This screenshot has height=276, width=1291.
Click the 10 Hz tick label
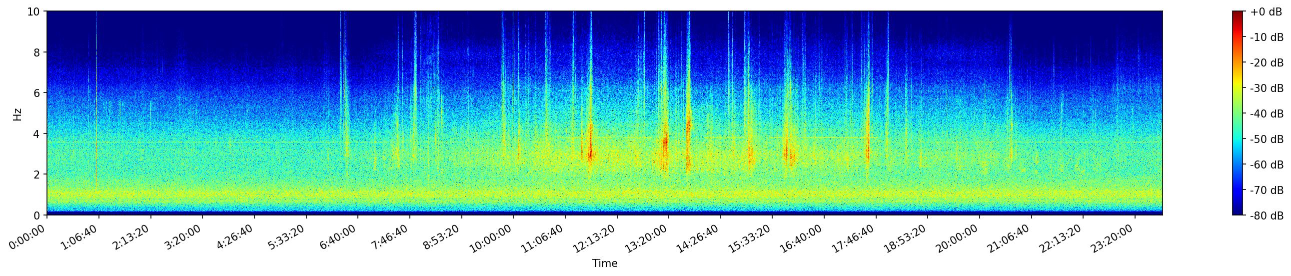[x=33, y=11]
